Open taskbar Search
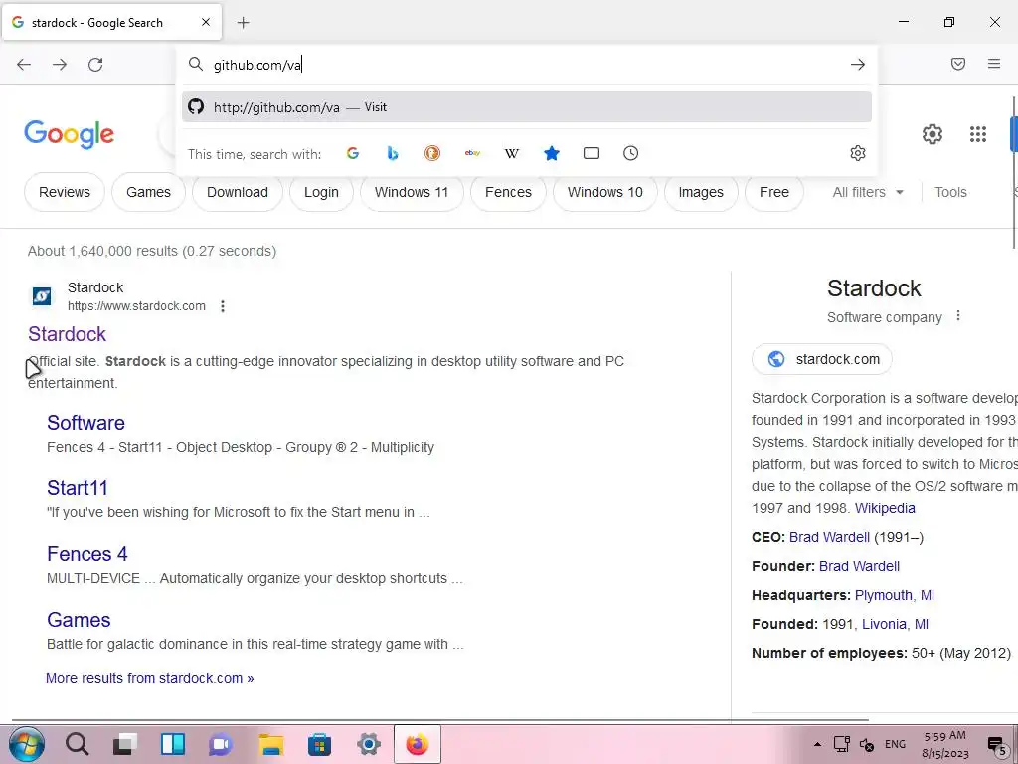This screenshot has width=1018, height=764. [x=78, y=744]
